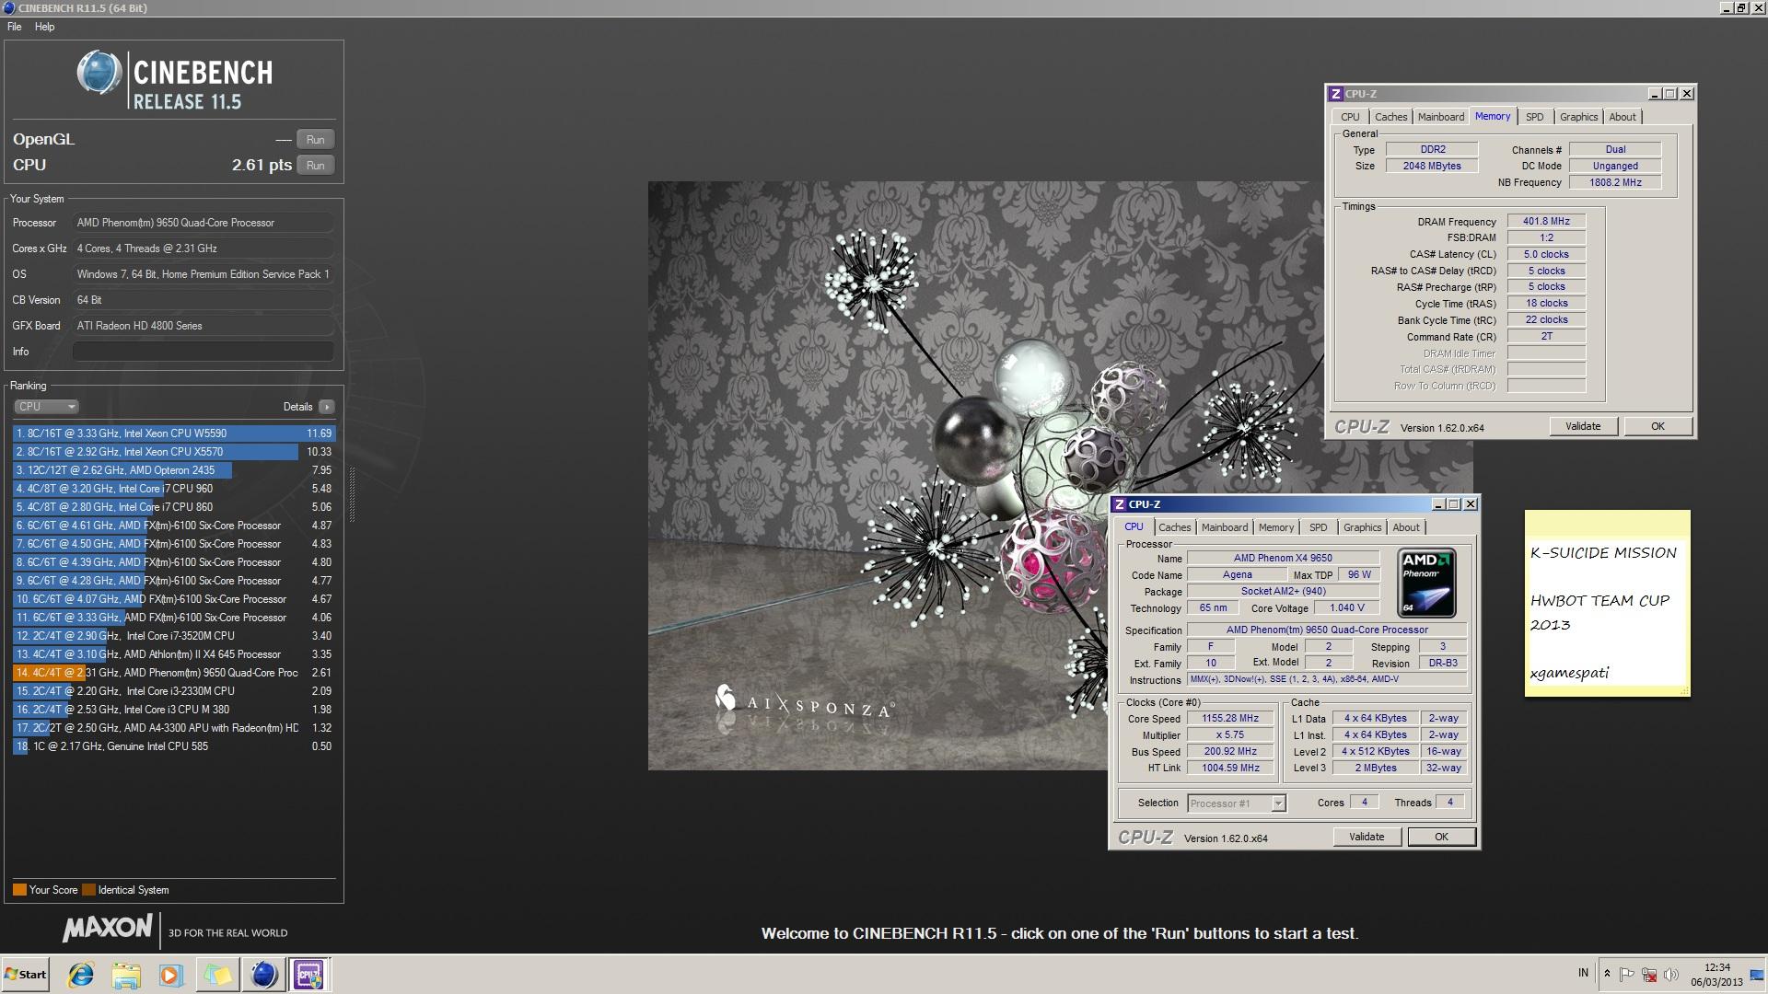Click CPU-Z title icon in lower window
The width and height of the screenshot is (1768, 994).
[x=1119, y=504]
